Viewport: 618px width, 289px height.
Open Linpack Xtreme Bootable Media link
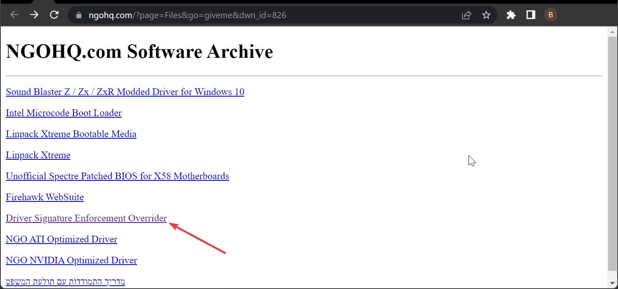click(71, 134)
